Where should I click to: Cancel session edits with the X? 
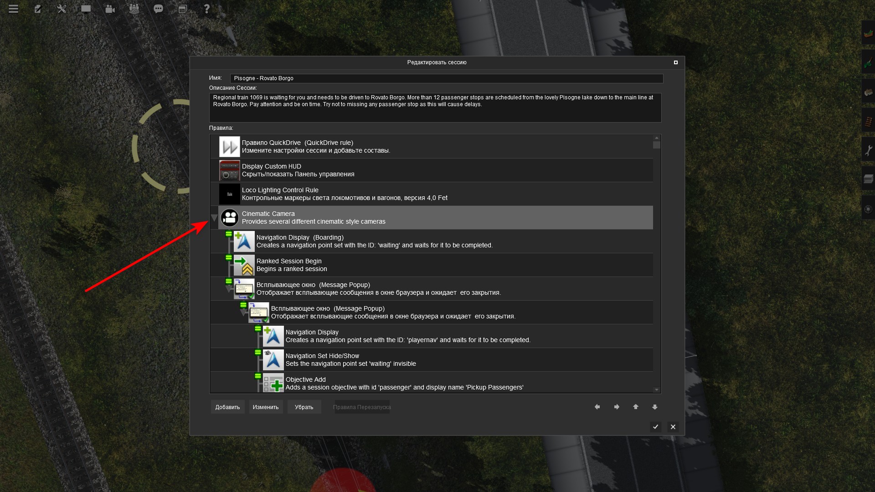pos(673,427)
